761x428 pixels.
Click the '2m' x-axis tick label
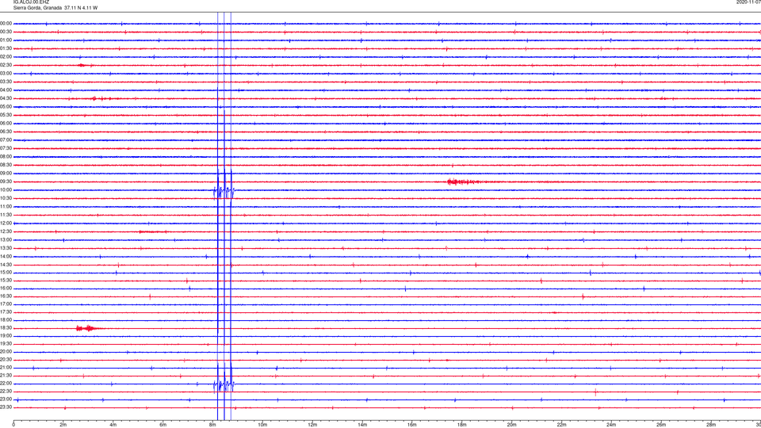point(63,425)
